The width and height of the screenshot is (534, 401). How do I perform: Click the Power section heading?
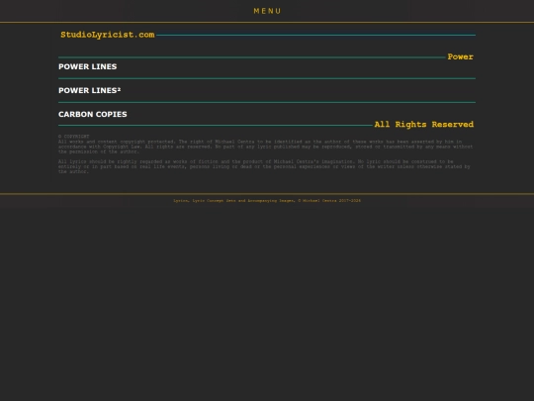pyautogui.click(x=461, y=56)
